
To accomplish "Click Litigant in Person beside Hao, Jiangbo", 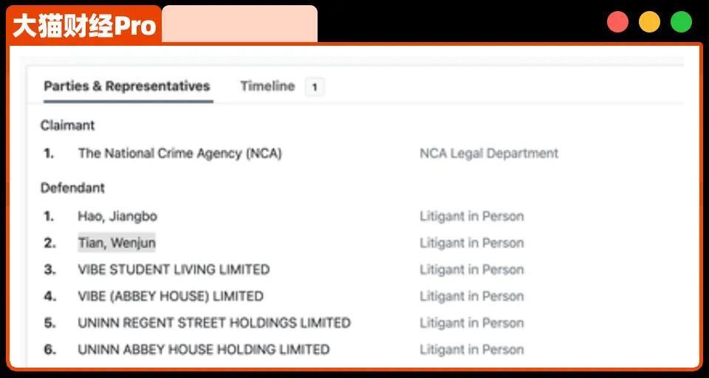I will click(x=472, y=216).
